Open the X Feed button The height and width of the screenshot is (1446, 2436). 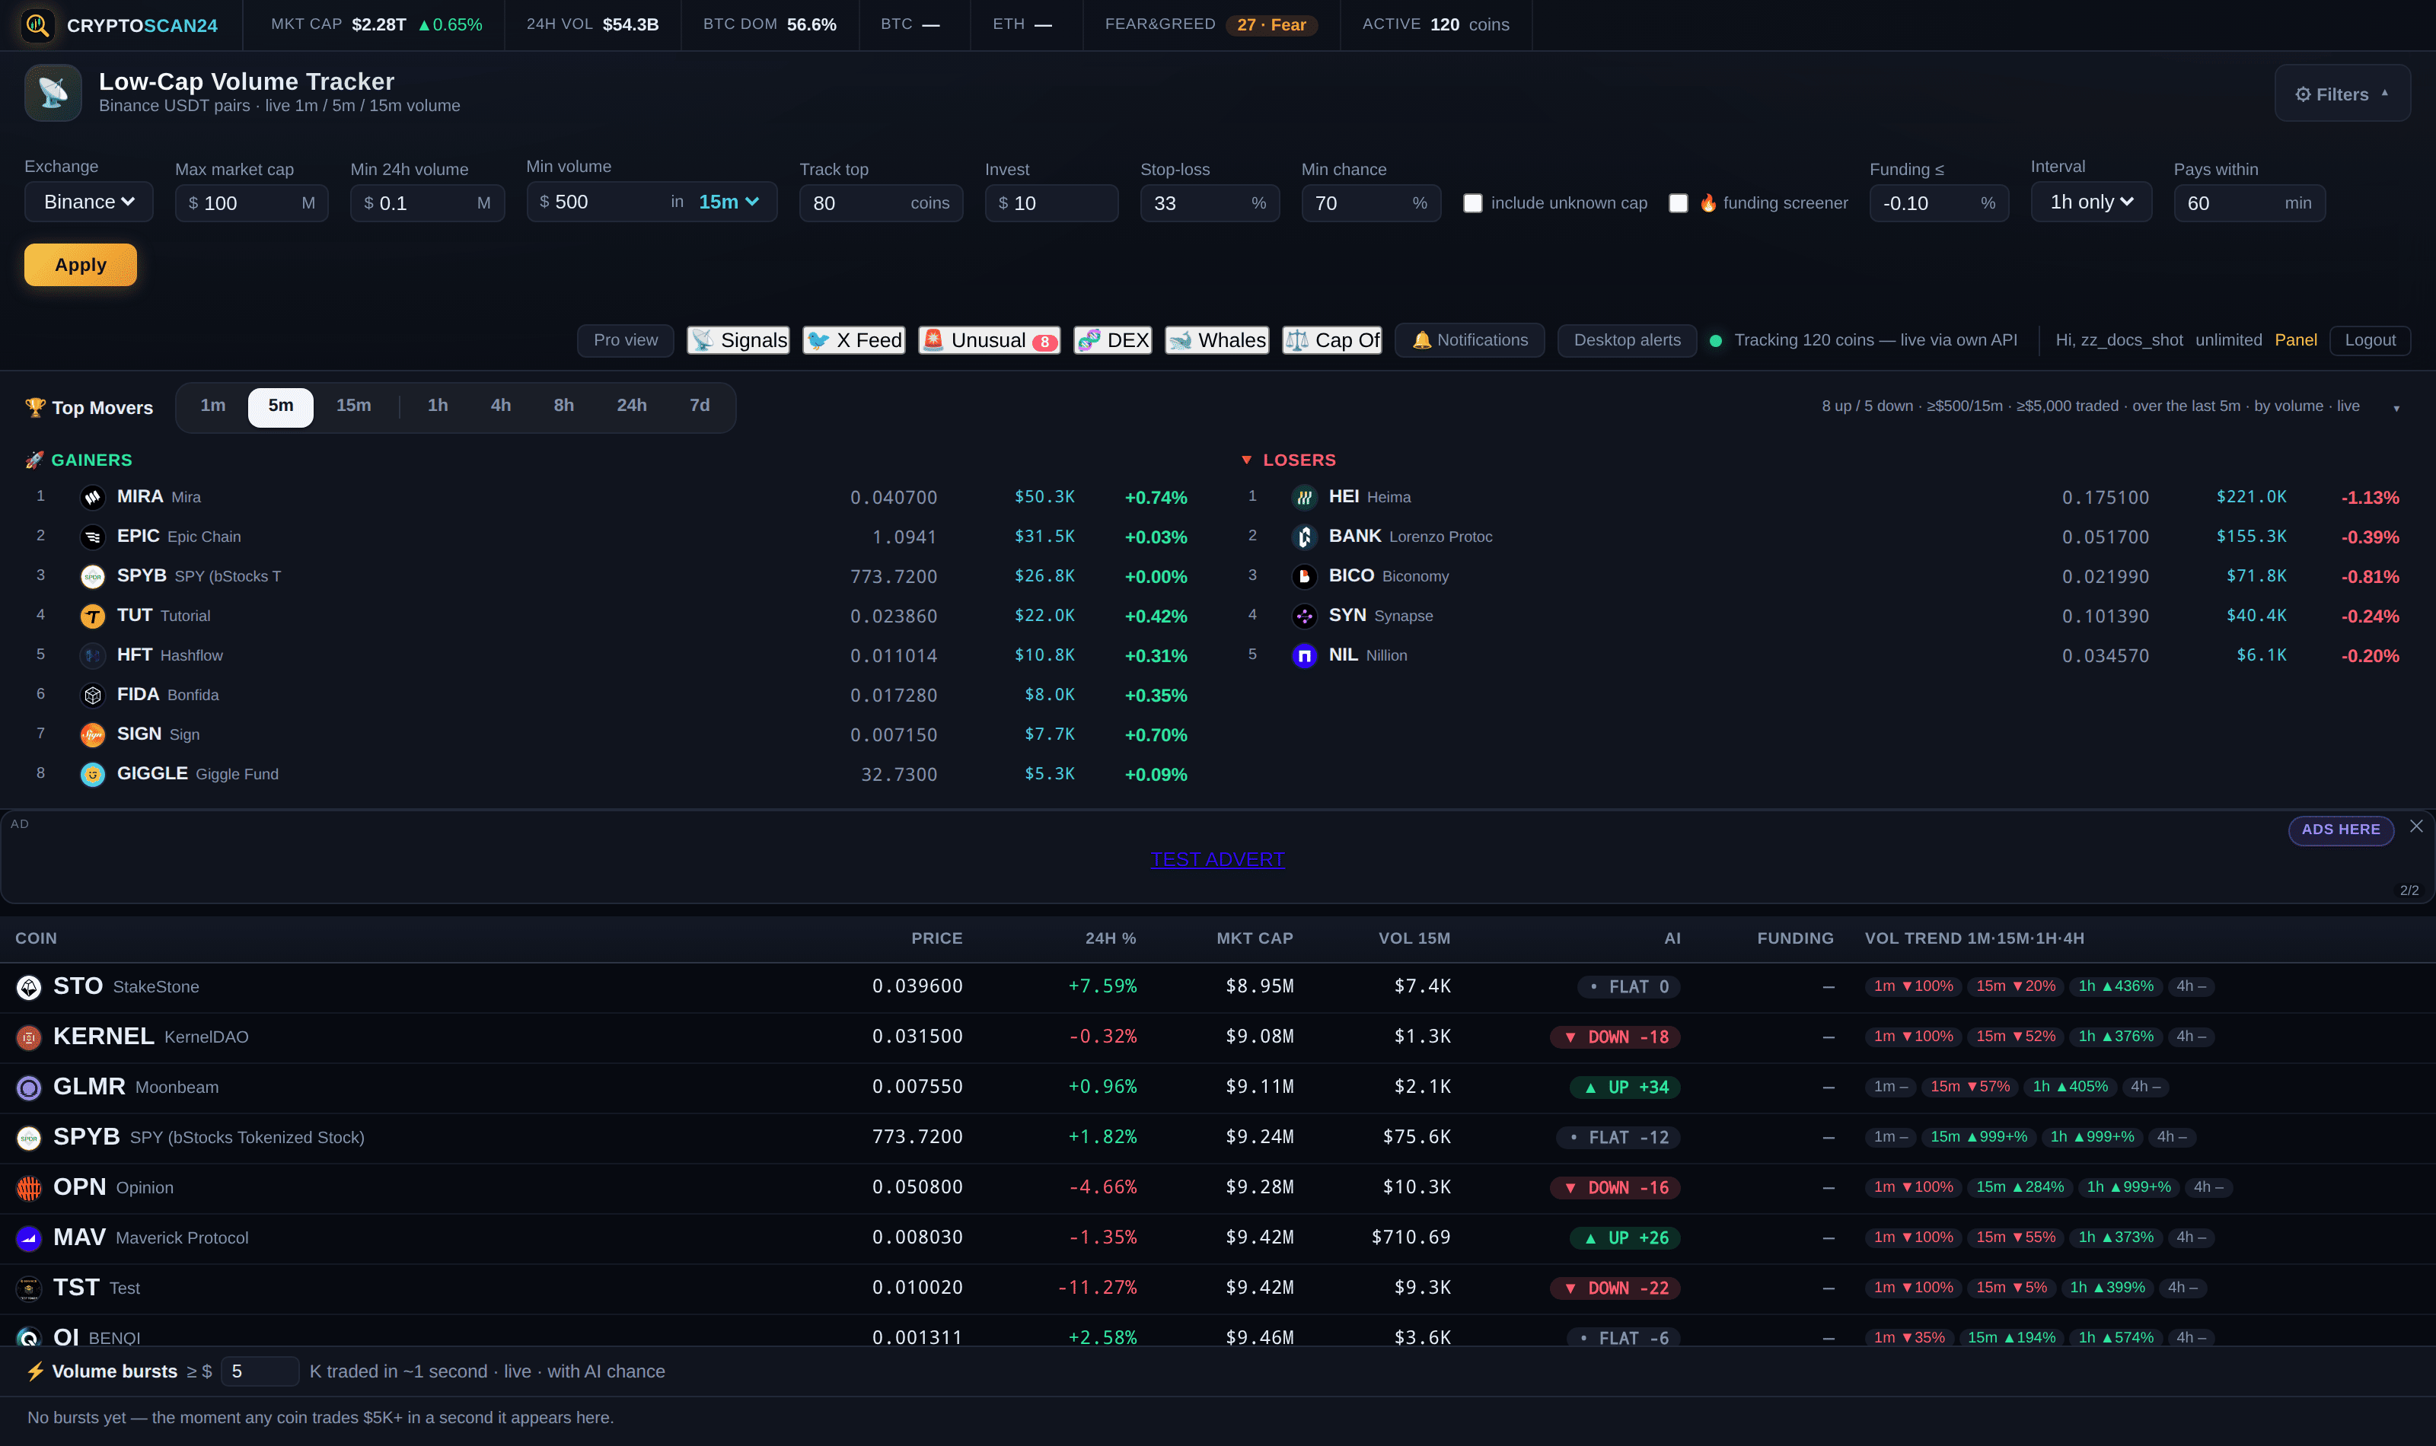tap(855, 340)
